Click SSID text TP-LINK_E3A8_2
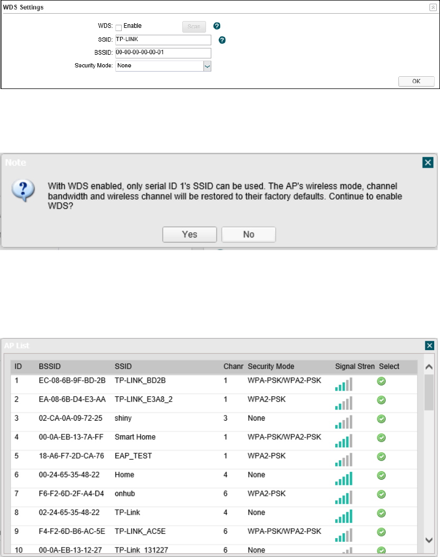440x557 pixels. click(x=143, y=399)
